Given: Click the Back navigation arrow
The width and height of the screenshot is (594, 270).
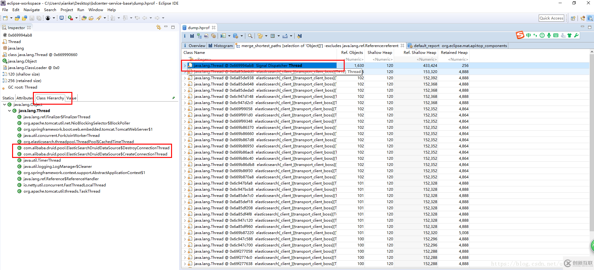Looking at the screenshot, I should [x=144, y=18].
